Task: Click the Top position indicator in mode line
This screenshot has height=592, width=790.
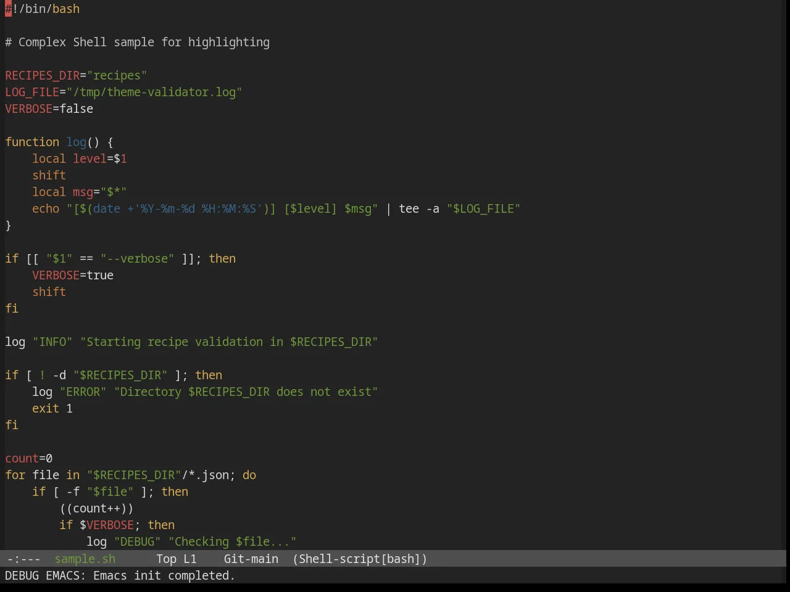Action: [x=166, y=559]
